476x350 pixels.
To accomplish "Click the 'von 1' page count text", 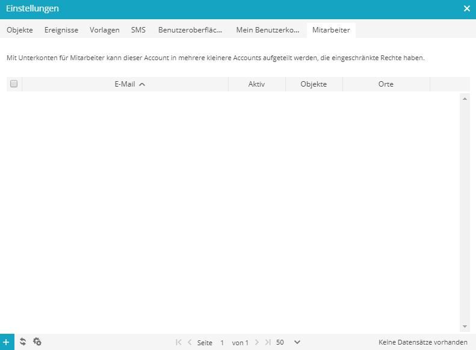I will point(240,343).
